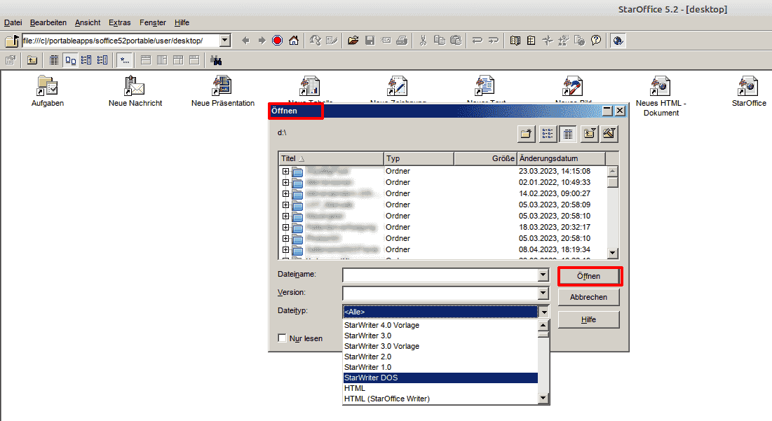Copy with the two-pages toolbar icon
The image size is (772, 421).
point(440,41)
